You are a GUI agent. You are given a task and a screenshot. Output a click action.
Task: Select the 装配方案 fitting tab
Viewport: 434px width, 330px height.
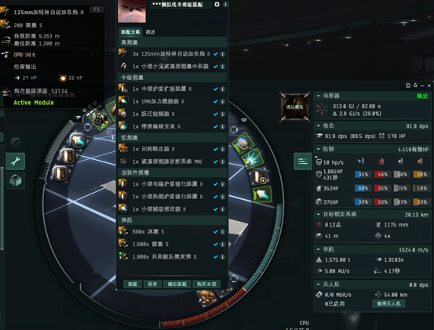[130, 32]
